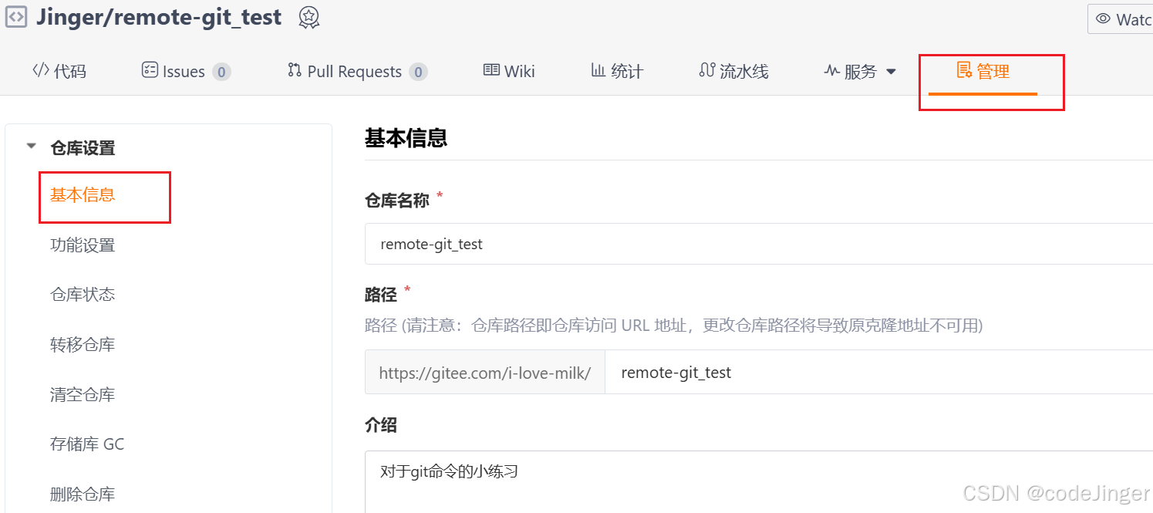Click the award badge icon after repository name
Image resolution: width=1153 pixels, height=513 pixels.
pos(309,18)
